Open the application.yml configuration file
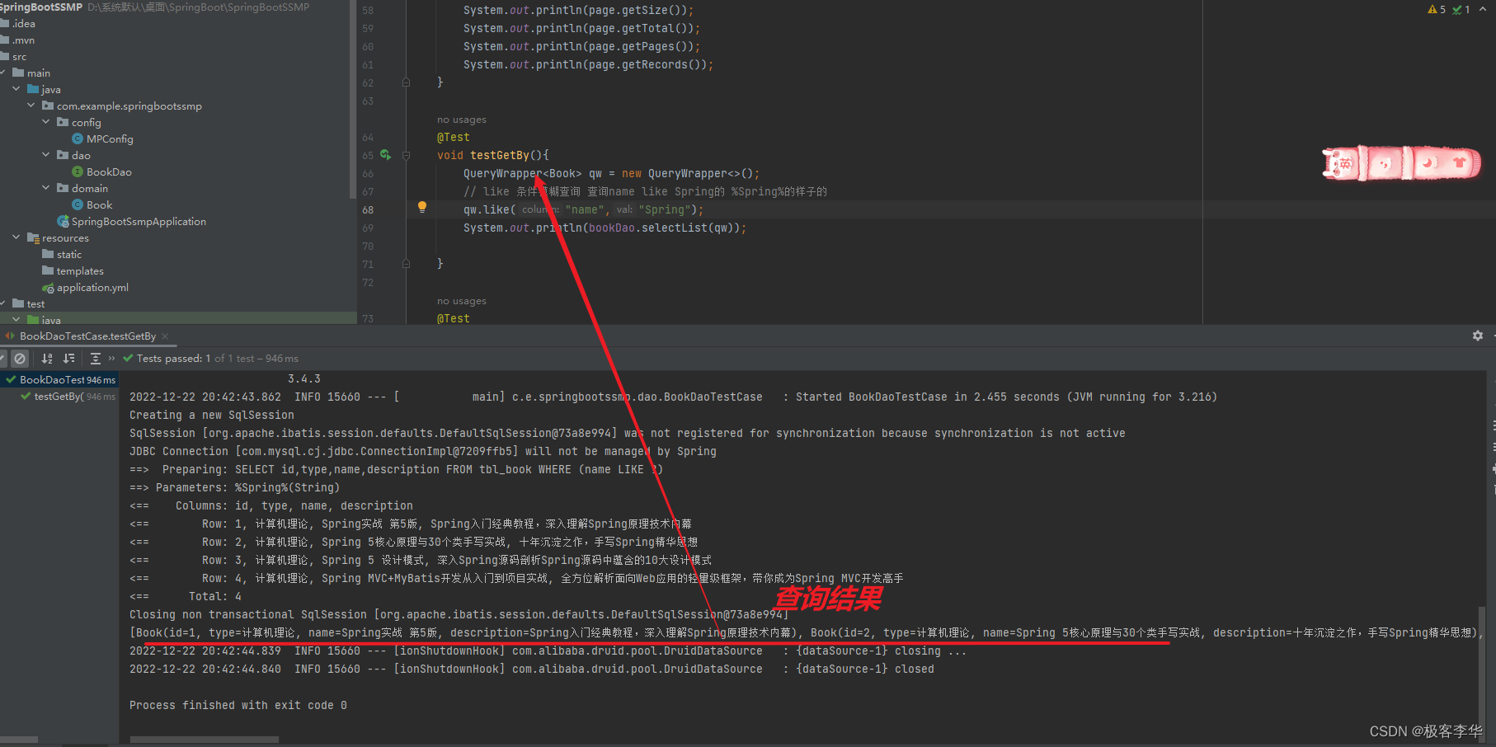1496x747 pixels. pyautogui.click(x=85, y=288)
